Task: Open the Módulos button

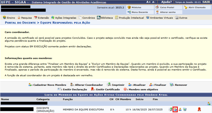Action: coord(140,7)
